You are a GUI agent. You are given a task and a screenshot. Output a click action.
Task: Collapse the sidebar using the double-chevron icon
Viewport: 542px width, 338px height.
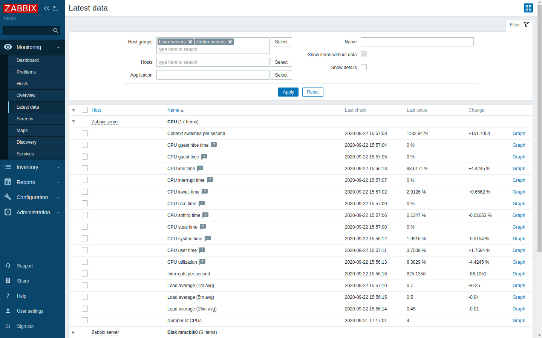[46, 8]
